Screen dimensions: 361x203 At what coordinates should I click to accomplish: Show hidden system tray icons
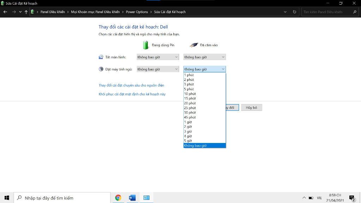click(x=304, y=198)
